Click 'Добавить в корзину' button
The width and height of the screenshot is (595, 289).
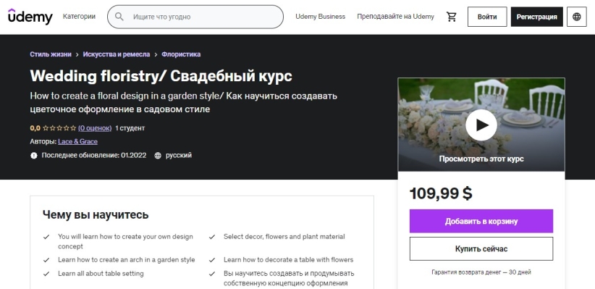(481, 221)
